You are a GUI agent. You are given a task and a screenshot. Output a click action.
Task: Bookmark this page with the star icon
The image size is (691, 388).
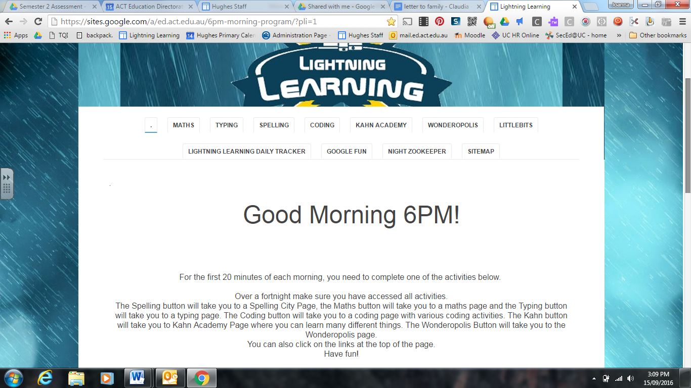click(391, 22)
